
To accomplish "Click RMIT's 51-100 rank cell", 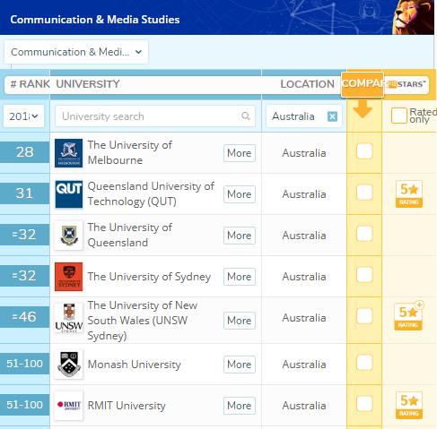I will [24, 405].
